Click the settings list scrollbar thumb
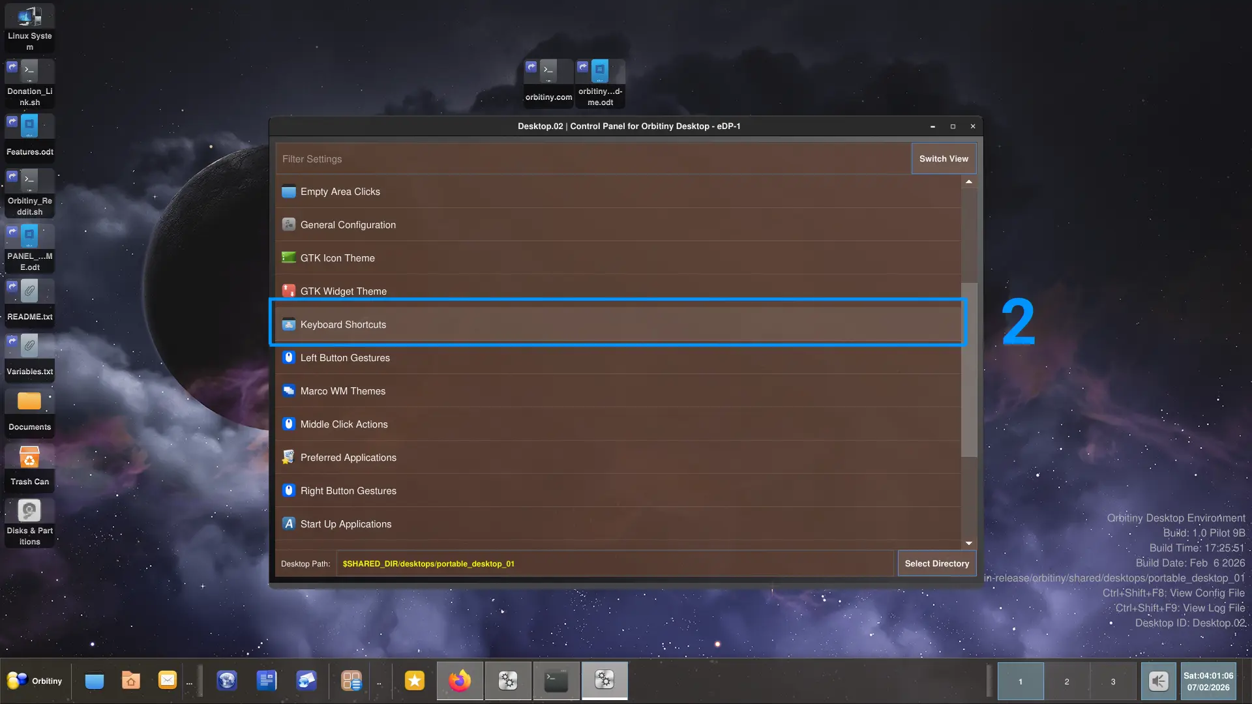Viewport: 1252px width, 704px height. coord(969,368)
